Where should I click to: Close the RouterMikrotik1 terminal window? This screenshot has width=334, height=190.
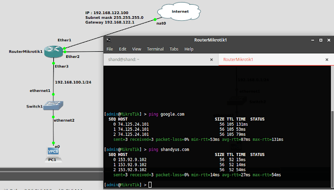[329, 40]
